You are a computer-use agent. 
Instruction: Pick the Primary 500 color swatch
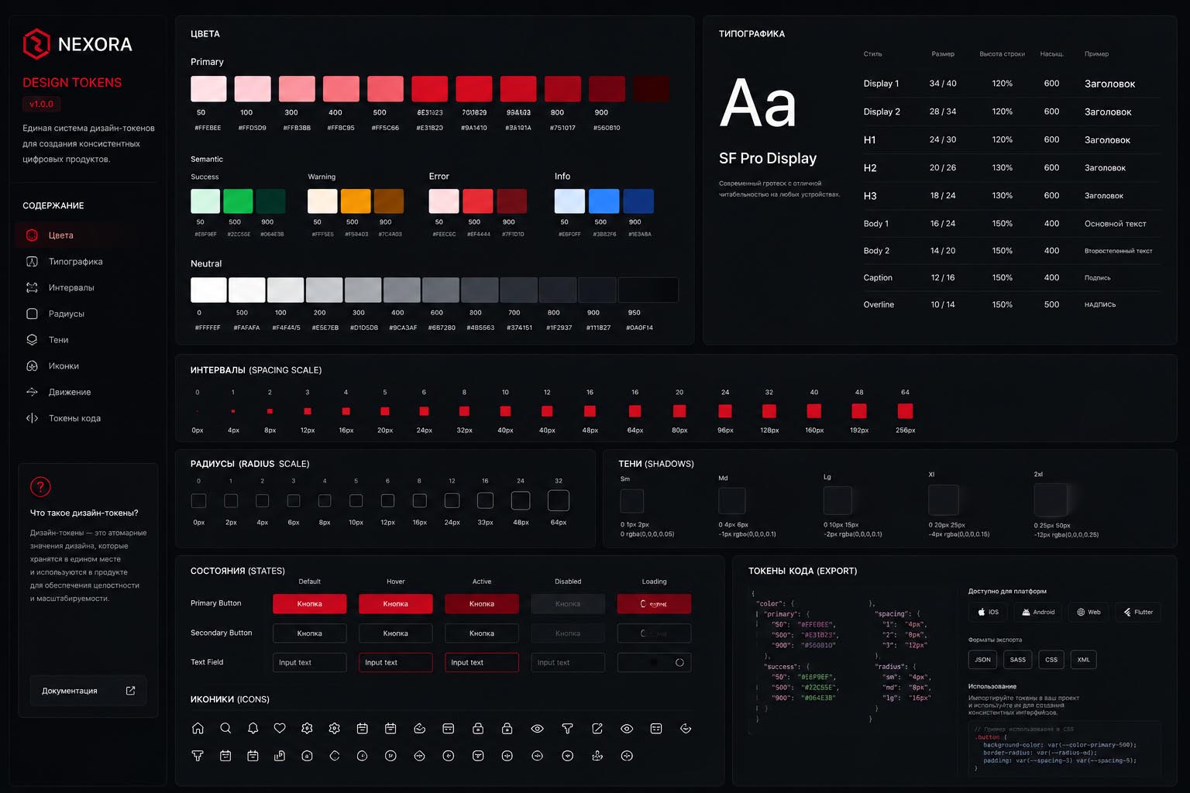click(x=385, y=88)
